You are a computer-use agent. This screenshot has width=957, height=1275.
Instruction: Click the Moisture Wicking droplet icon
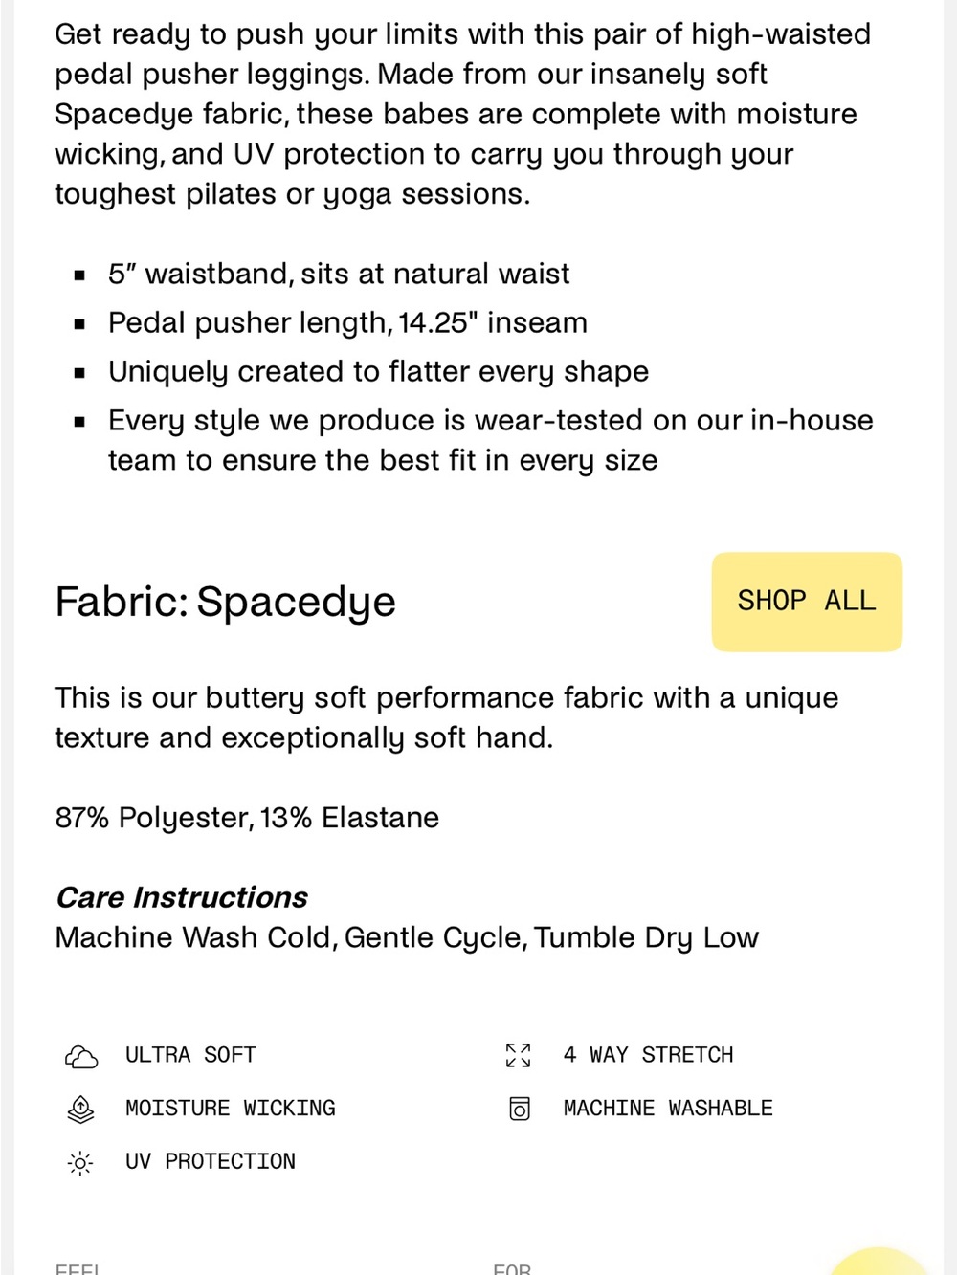(81, 1110)
